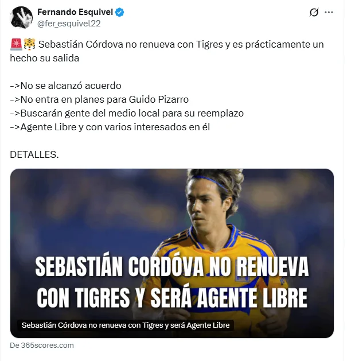Click the card caption about Agente Libre
The width and height of the screenshot is (351, 361).
[x=126, y=325]
